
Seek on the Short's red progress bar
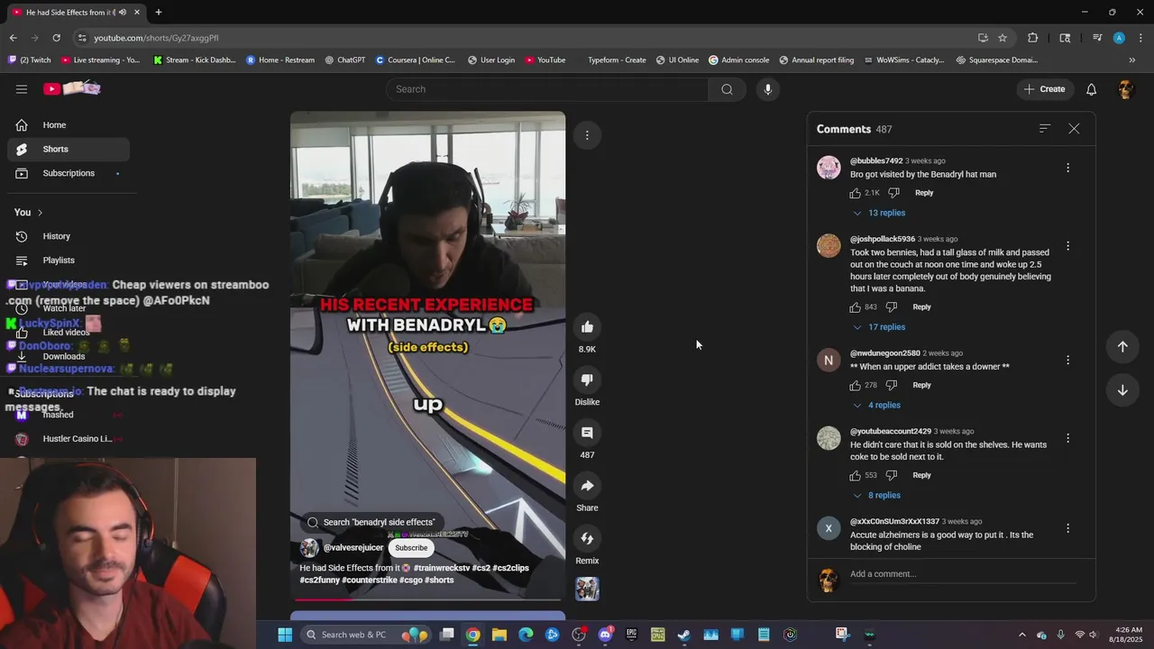tap(427, 599)
